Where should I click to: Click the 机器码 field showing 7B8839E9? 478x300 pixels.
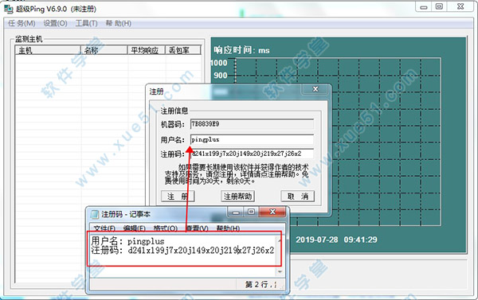252,124
